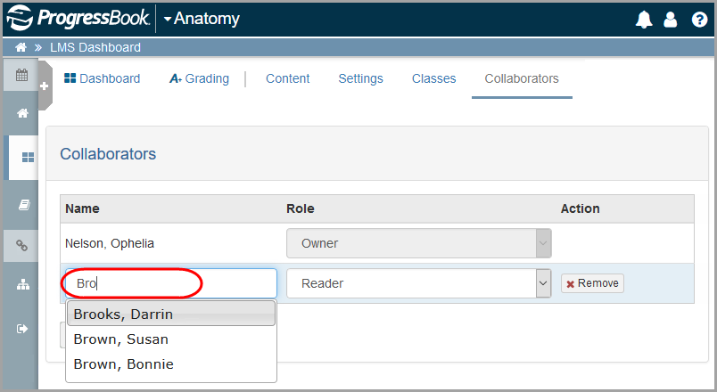This screenshot has height=392, width=717.
Task: Click the sign out sidebar icon
Action: pos(22,329)
